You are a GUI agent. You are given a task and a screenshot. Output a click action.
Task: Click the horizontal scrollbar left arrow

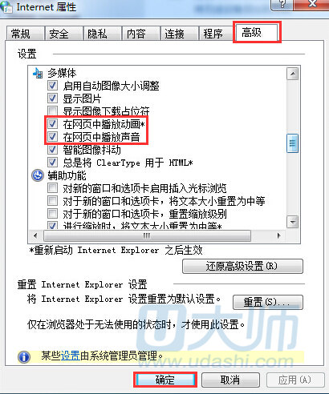pyautogui.click(x=36, y=235)
